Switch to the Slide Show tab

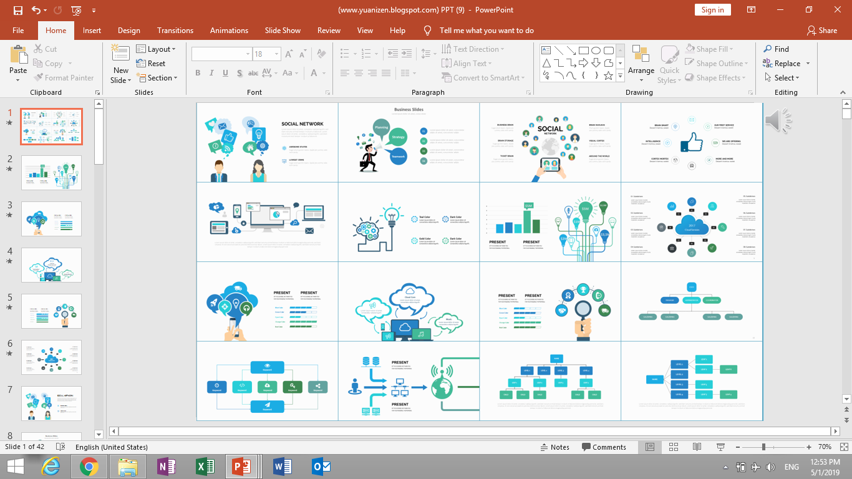(283, 31)
